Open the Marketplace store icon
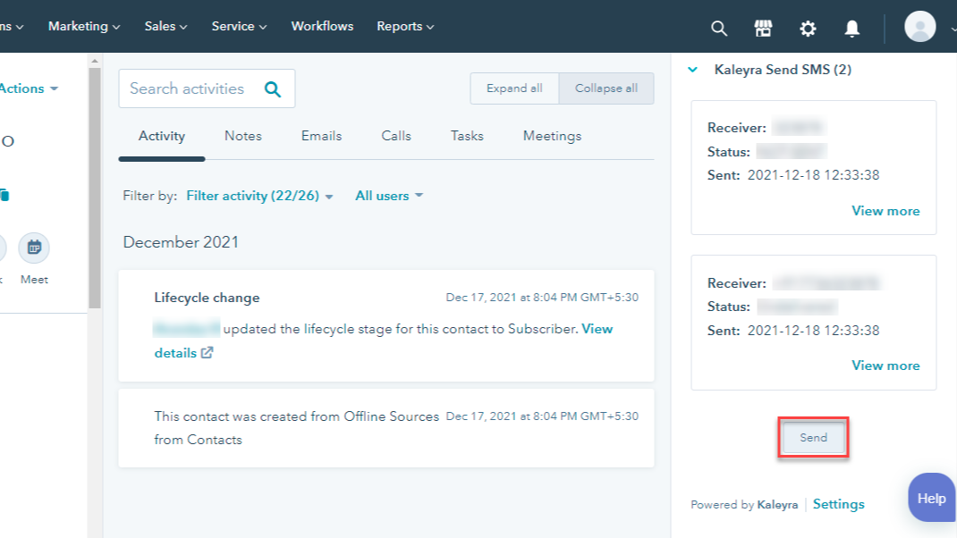 coord(763,28)
